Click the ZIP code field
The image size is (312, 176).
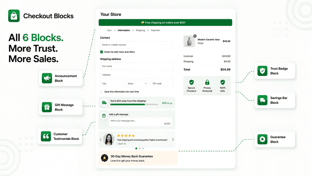point(162,83)
